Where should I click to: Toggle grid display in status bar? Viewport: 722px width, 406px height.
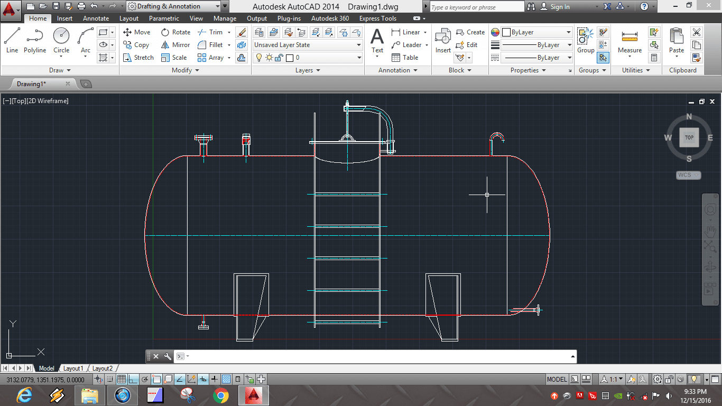[122, 379]
